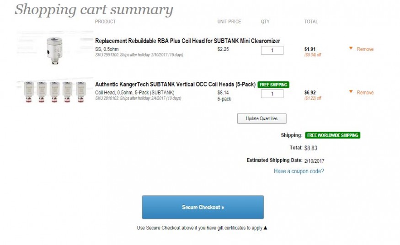Click the up-arrow after gift certificates note
Viewport: 400px width, 245px height.
tap(265, 228)
